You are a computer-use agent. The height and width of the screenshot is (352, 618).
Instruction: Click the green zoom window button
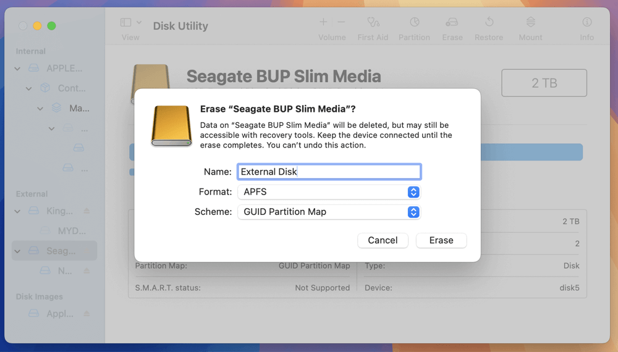(52, 26)
